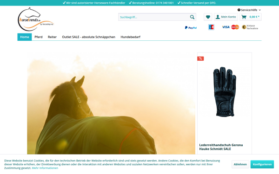
Task: Open Lederreithandschuh Gerona Hauke Schmidt SALE
Action: click(221, 147)
